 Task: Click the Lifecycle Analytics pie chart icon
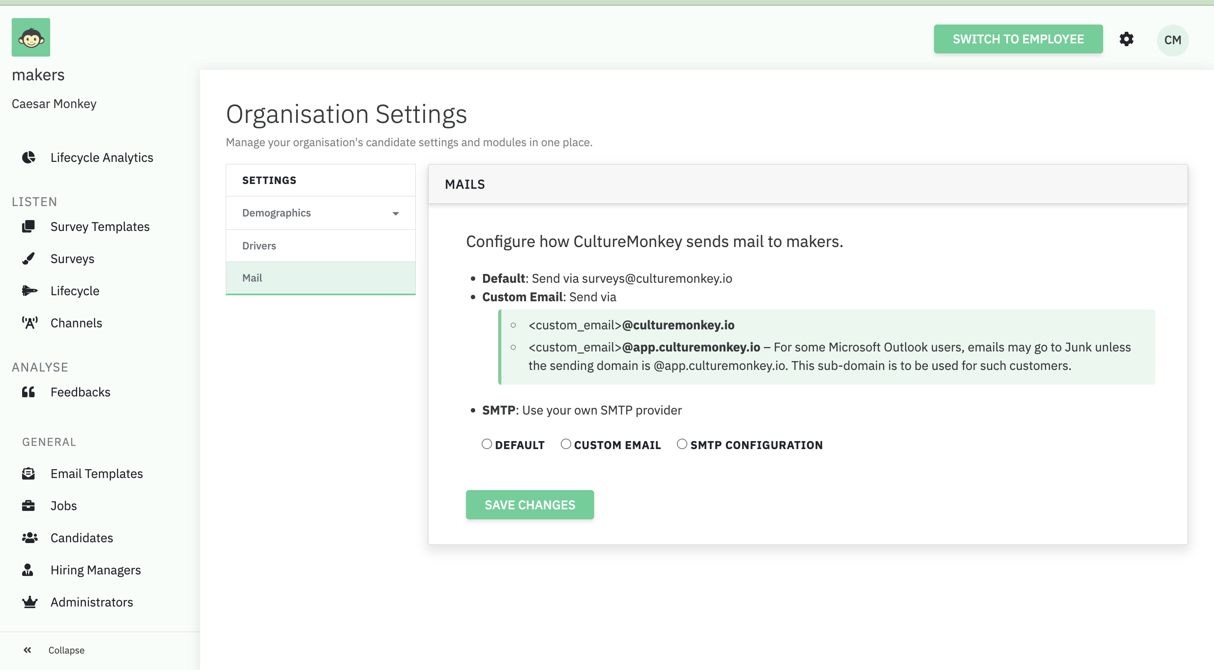point(29,157)
